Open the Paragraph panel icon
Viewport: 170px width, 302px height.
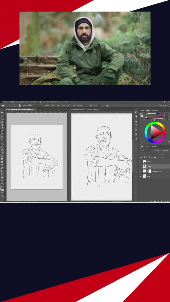click(x=136, y=125)
